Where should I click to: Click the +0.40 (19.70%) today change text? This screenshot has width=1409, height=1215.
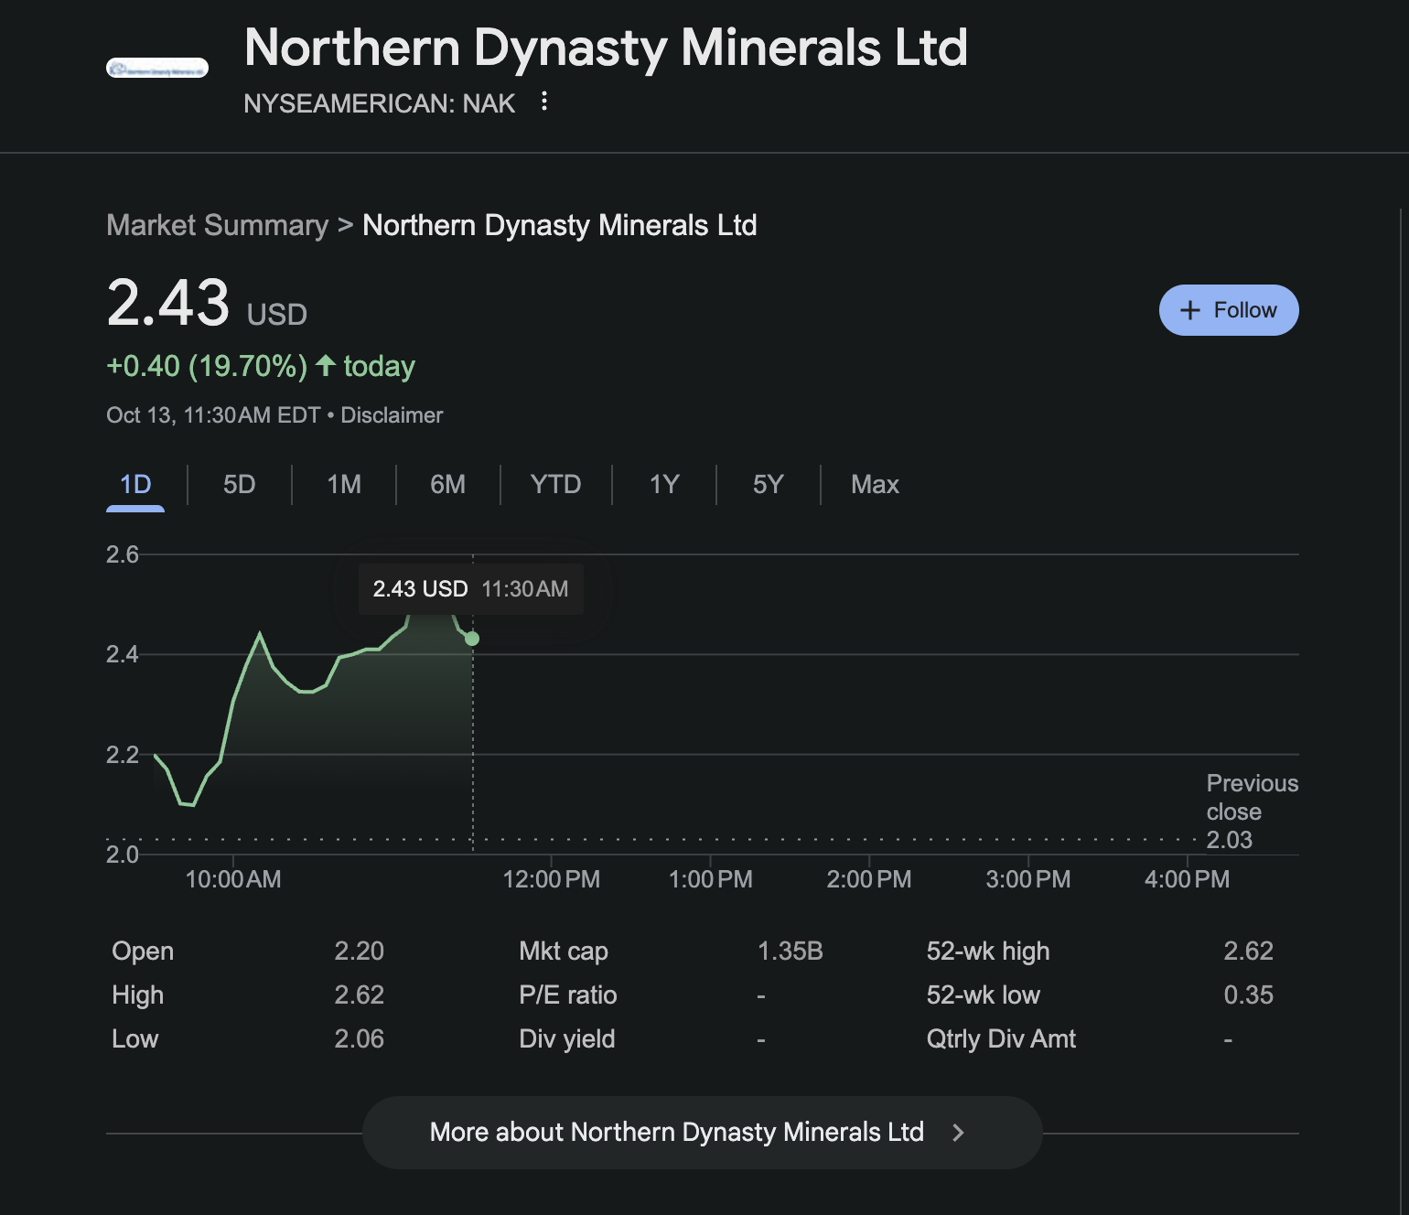[261, 366]
